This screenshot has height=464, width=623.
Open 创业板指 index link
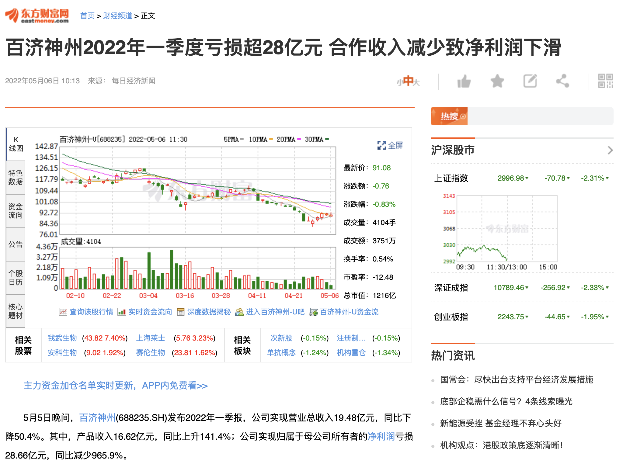(451, 317)
